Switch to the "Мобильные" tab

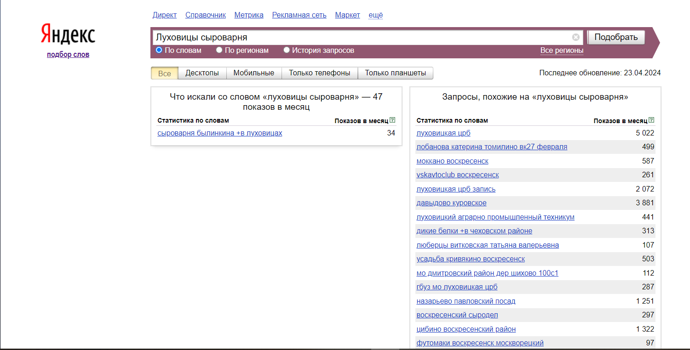tap(253, 73)
